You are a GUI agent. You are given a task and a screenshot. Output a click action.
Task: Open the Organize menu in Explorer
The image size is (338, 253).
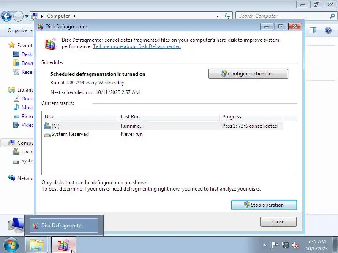pos(20,30)
